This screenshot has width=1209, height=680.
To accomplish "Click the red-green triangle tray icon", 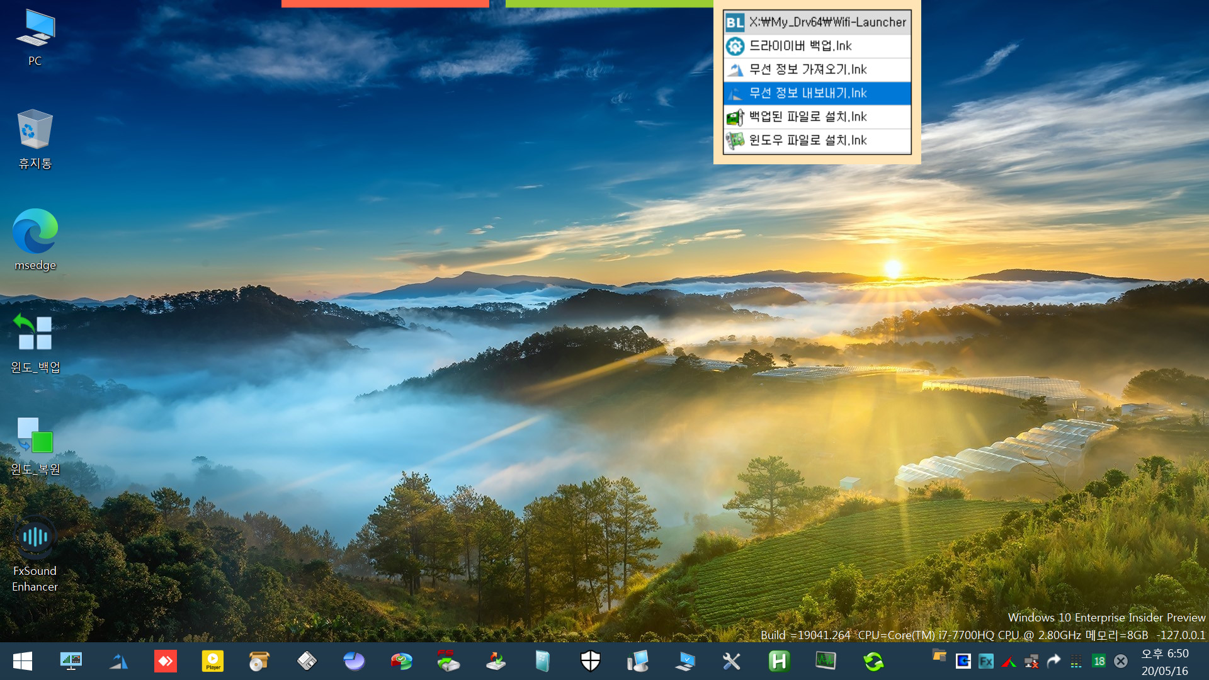I will (1008, 662).
